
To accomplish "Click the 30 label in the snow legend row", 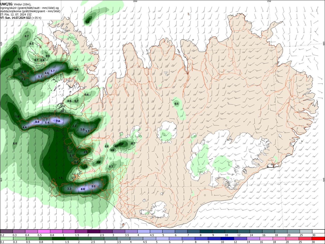I will coord(314,235).
